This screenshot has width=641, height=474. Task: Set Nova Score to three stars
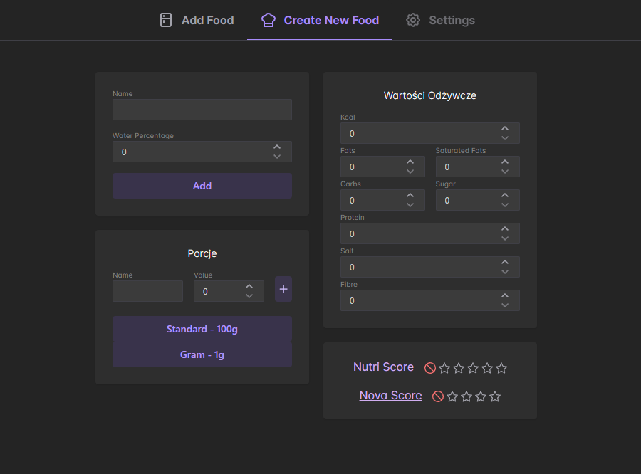tap(481, 396)
